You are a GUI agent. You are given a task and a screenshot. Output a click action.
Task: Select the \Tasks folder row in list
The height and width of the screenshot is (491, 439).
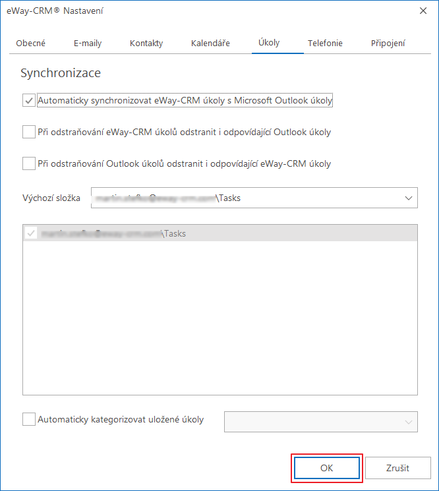click(219, 233)
